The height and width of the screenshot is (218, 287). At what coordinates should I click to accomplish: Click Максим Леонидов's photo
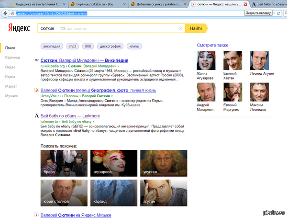click(x=259, y=92)
